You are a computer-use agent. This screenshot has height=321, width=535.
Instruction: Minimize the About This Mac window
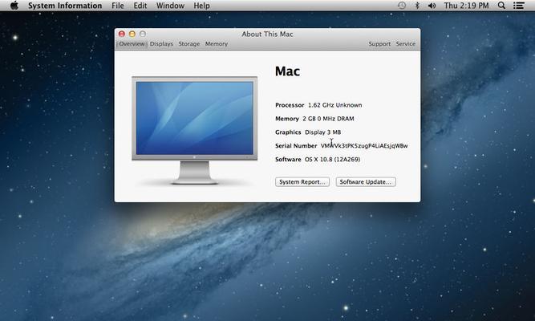(x=132, y=34)
